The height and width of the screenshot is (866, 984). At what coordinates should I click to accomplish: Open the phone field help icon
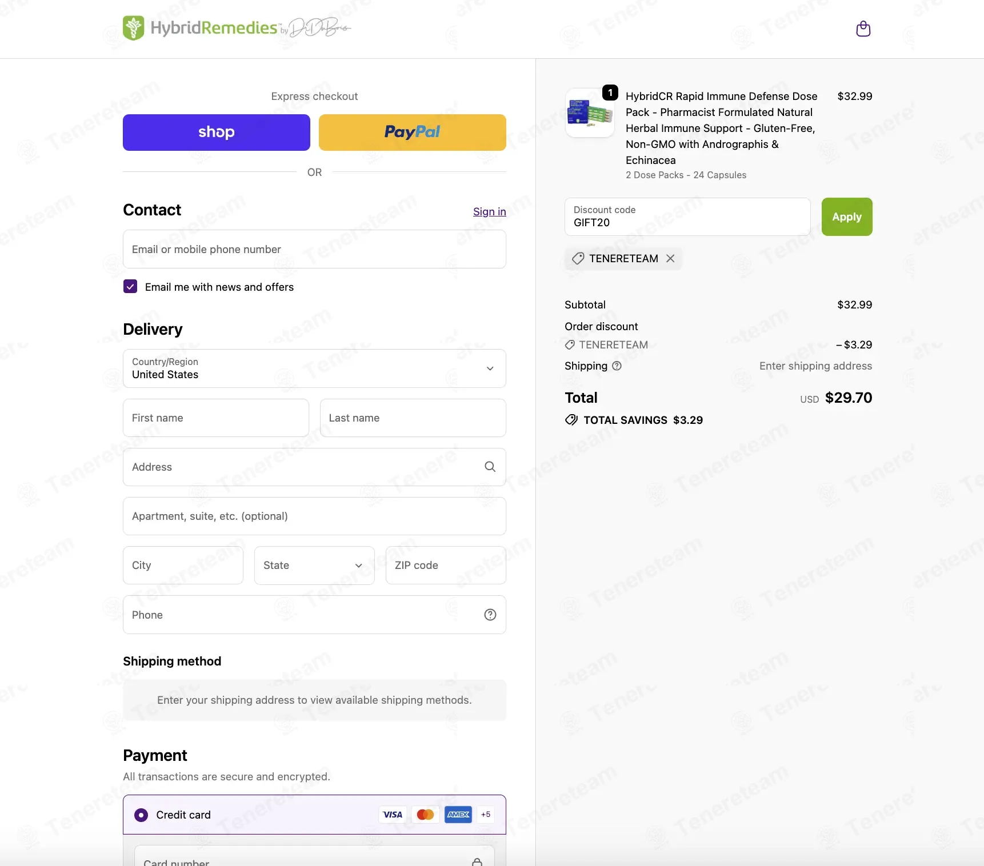490,615
